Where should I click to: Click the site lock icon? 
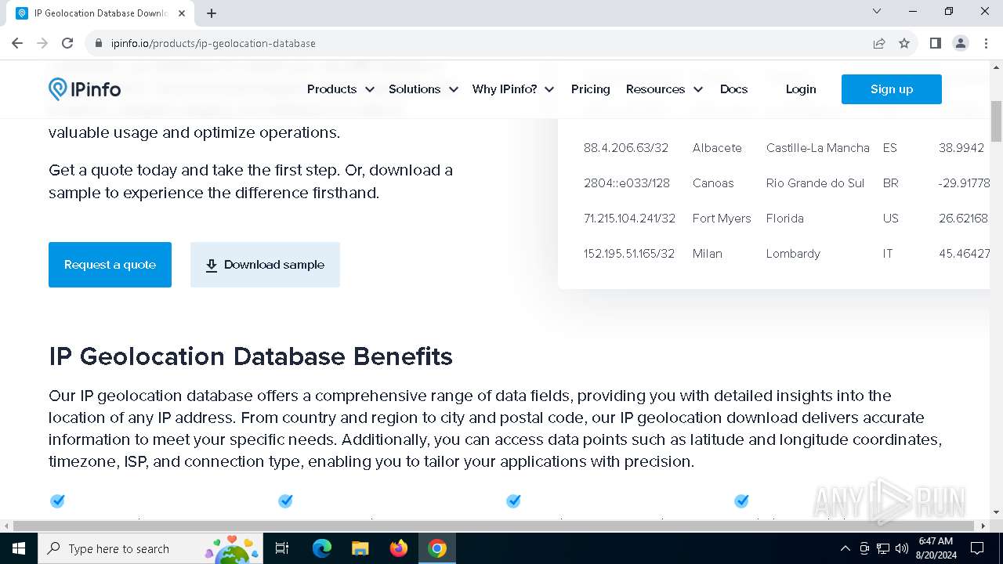[99, 43]
